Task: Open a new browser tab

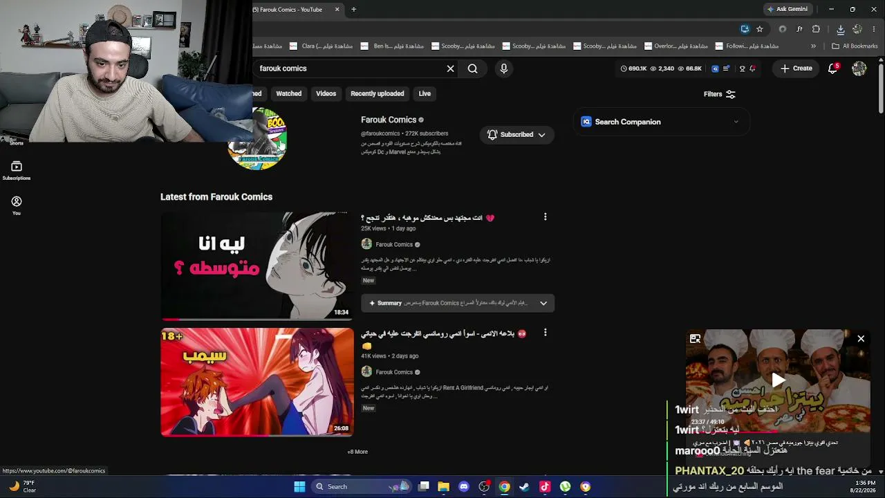Action: click(353, 9)
